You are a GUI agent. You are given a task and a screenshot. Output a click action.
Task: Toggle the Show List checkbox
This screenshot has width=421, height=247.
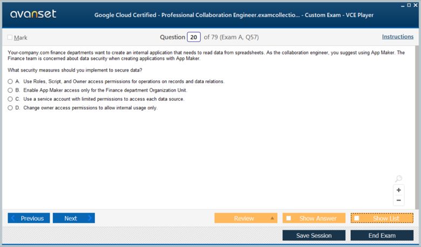click(x=357, y=218)
